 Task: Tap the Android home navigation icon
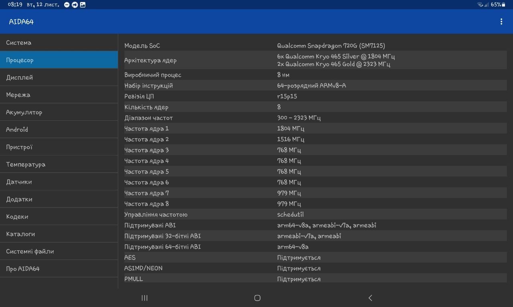257,298
